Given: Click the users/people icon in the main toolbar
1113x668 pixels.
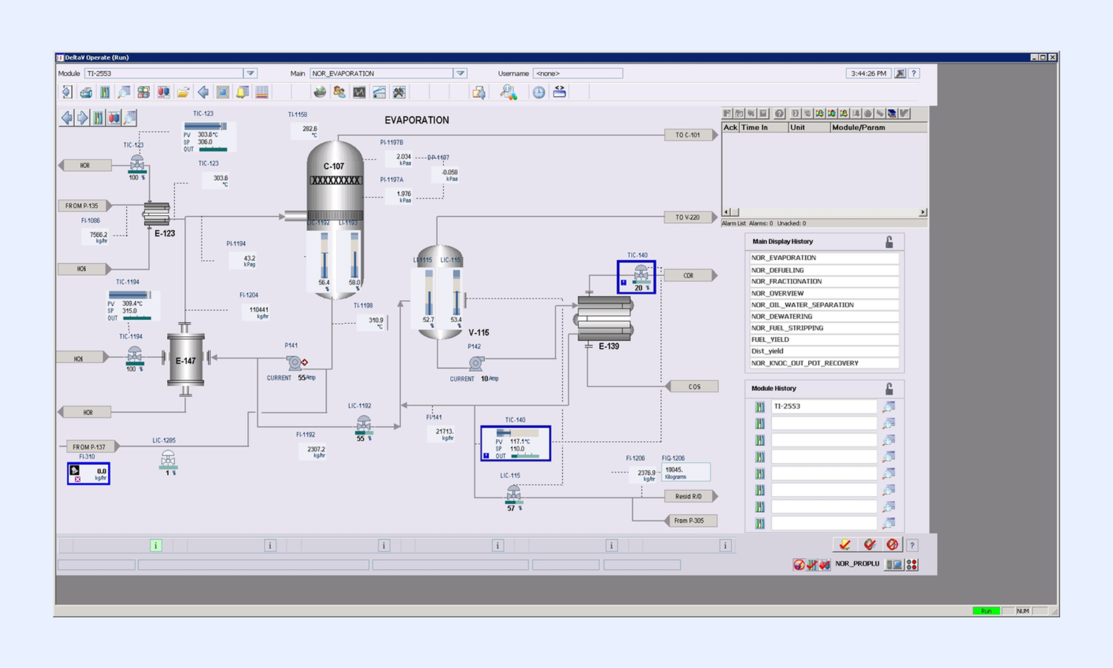Looking at the screenshot, I should 339,92.
